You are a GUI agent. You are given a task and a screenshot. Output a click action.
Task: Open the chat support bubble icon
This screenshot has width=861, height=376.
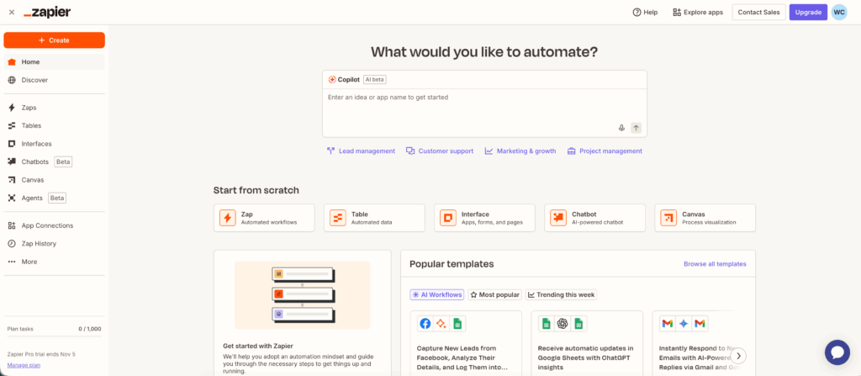[x=837, y=351]
